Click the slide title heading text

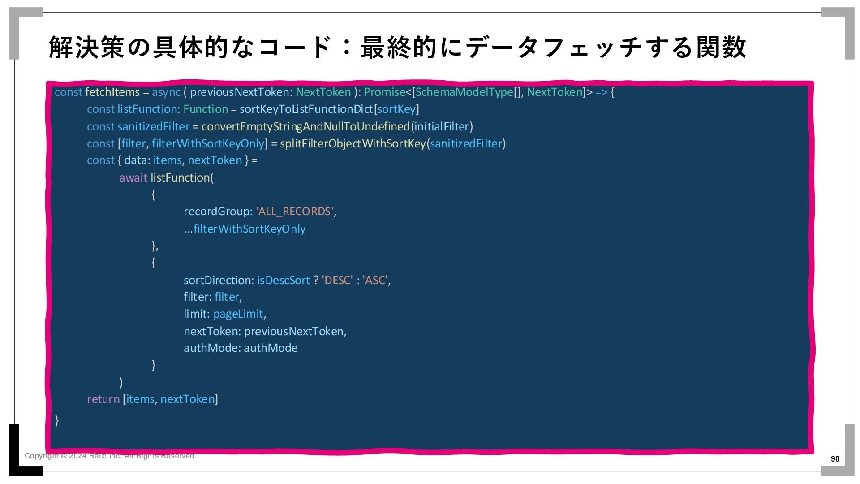[397, 47]
